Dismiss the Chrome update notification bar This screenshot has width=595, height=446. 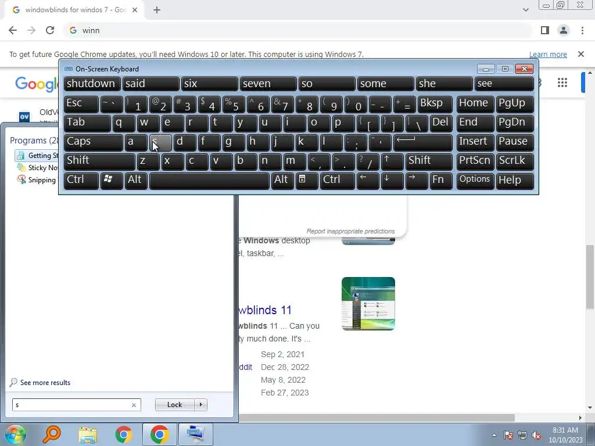[581, 54]
